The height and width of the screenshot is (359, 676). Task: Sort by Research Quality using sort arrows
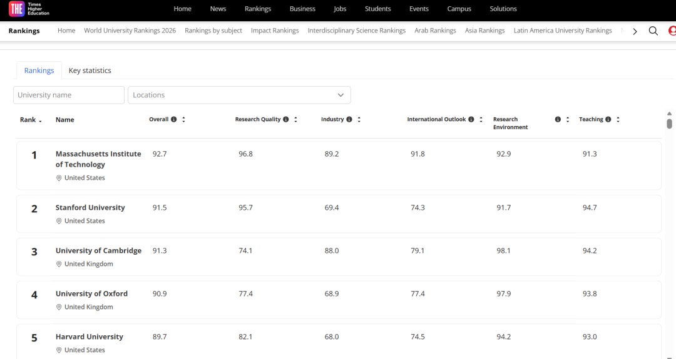[x=295, y=119]
